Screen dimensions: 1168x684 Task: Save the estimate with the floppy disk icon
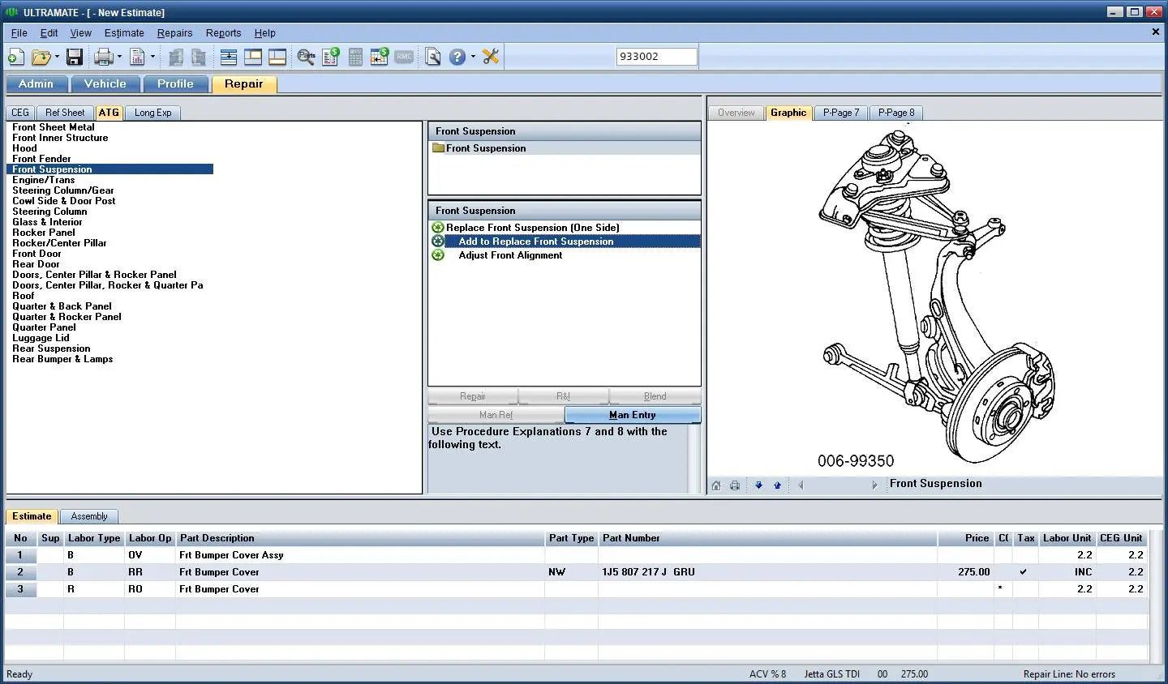click(x=75, y=57)
